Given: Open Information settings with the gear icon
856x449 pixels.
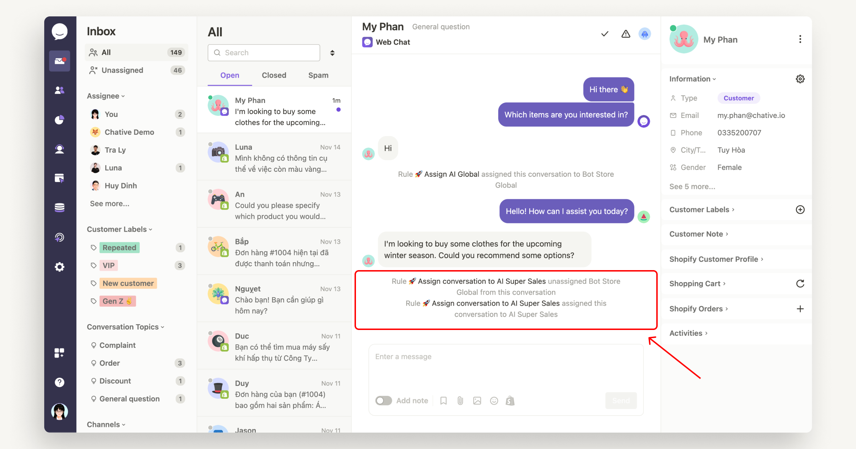Looking at the screenshot, I should coord(800,79).
